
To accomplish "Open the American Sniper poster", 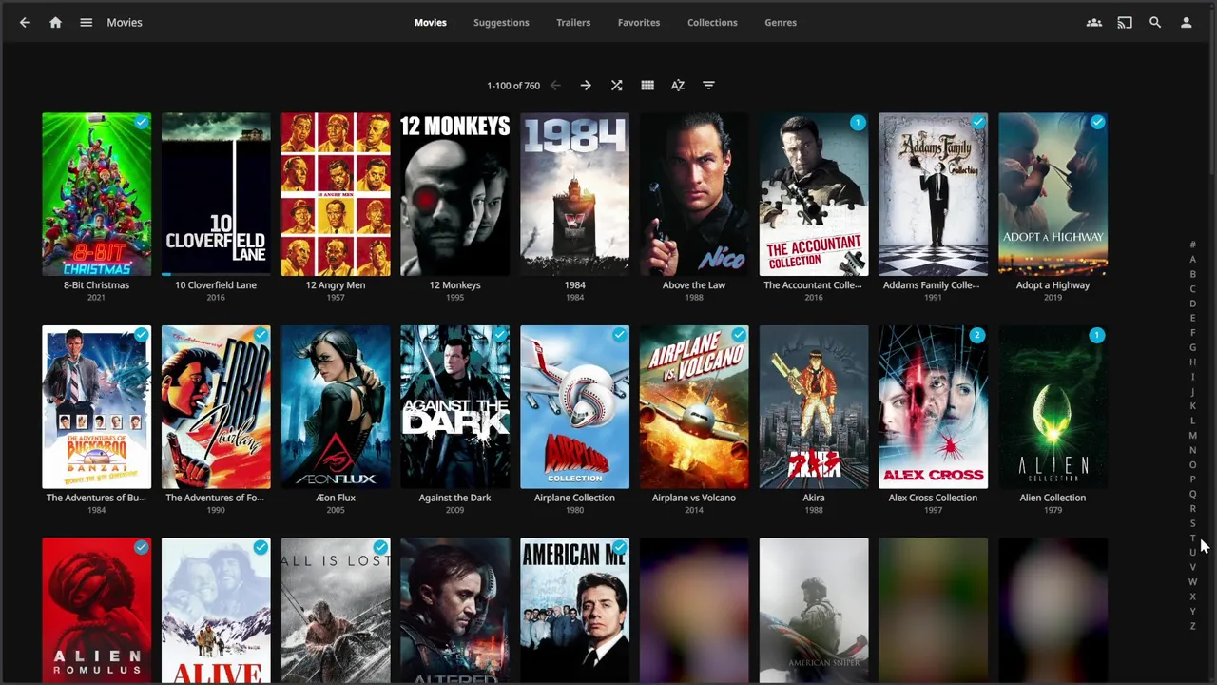I will (814, 611).
